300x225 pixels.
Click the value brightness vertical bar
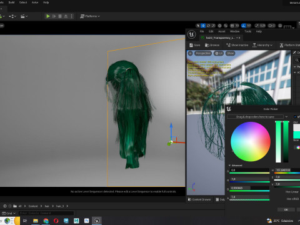click(286, 141)
